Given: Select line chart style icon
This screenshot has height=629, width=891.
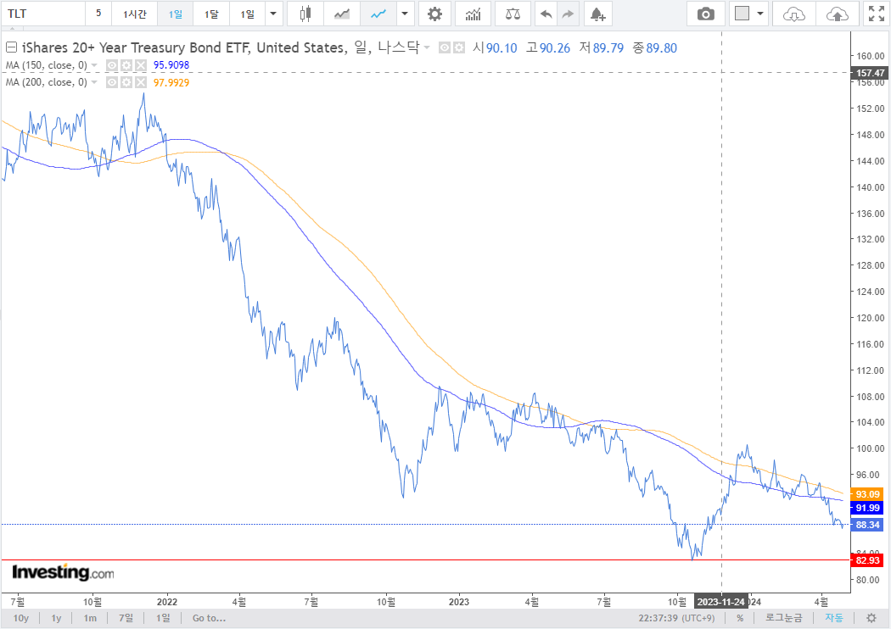Looking at the screenshot, I should (378, 14).
